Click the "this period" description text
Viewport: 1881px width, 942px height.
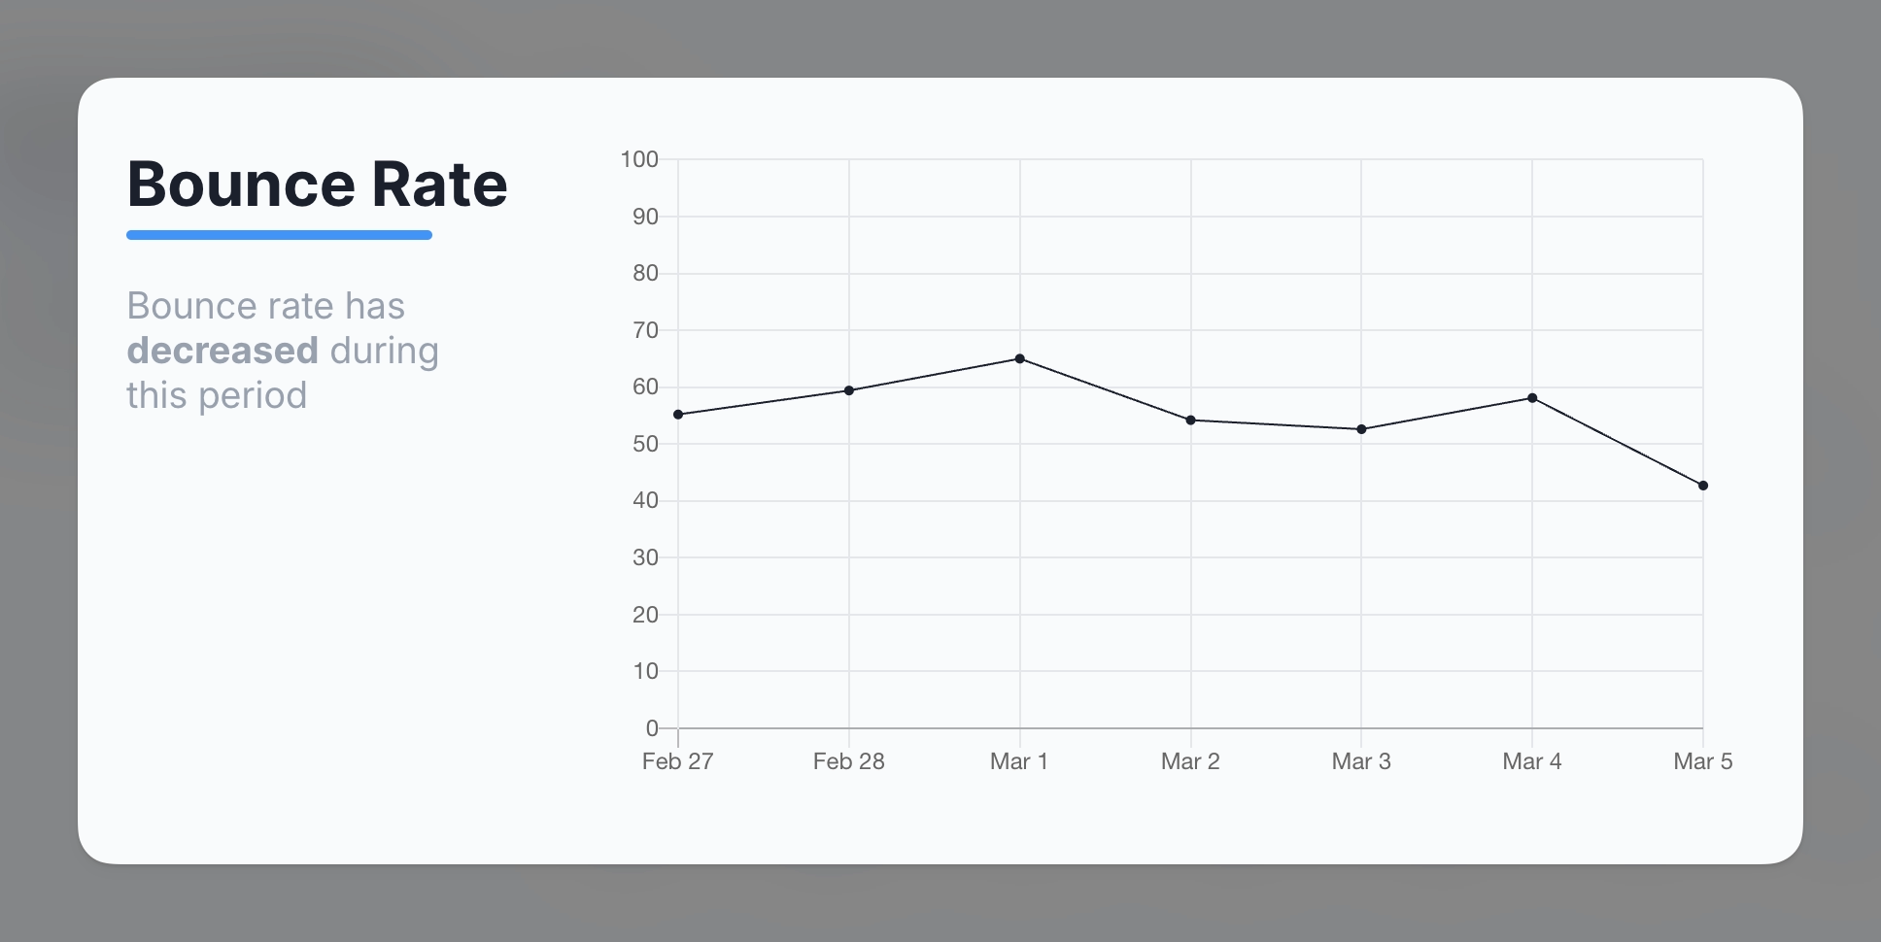pos(217,395)
